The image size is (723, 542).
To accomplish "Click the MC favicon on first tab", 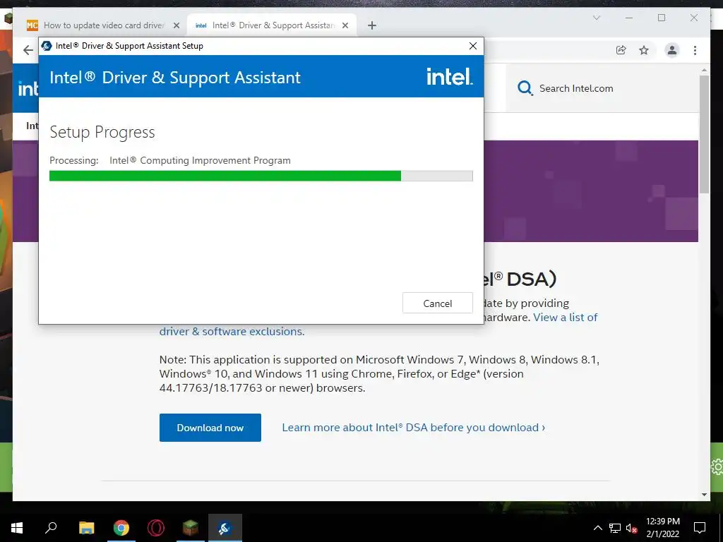I will pyautogui.click(x=32, y=25).
